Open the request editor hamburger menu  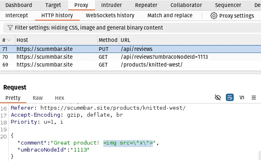pyautogui.click(x=254, y=97)
